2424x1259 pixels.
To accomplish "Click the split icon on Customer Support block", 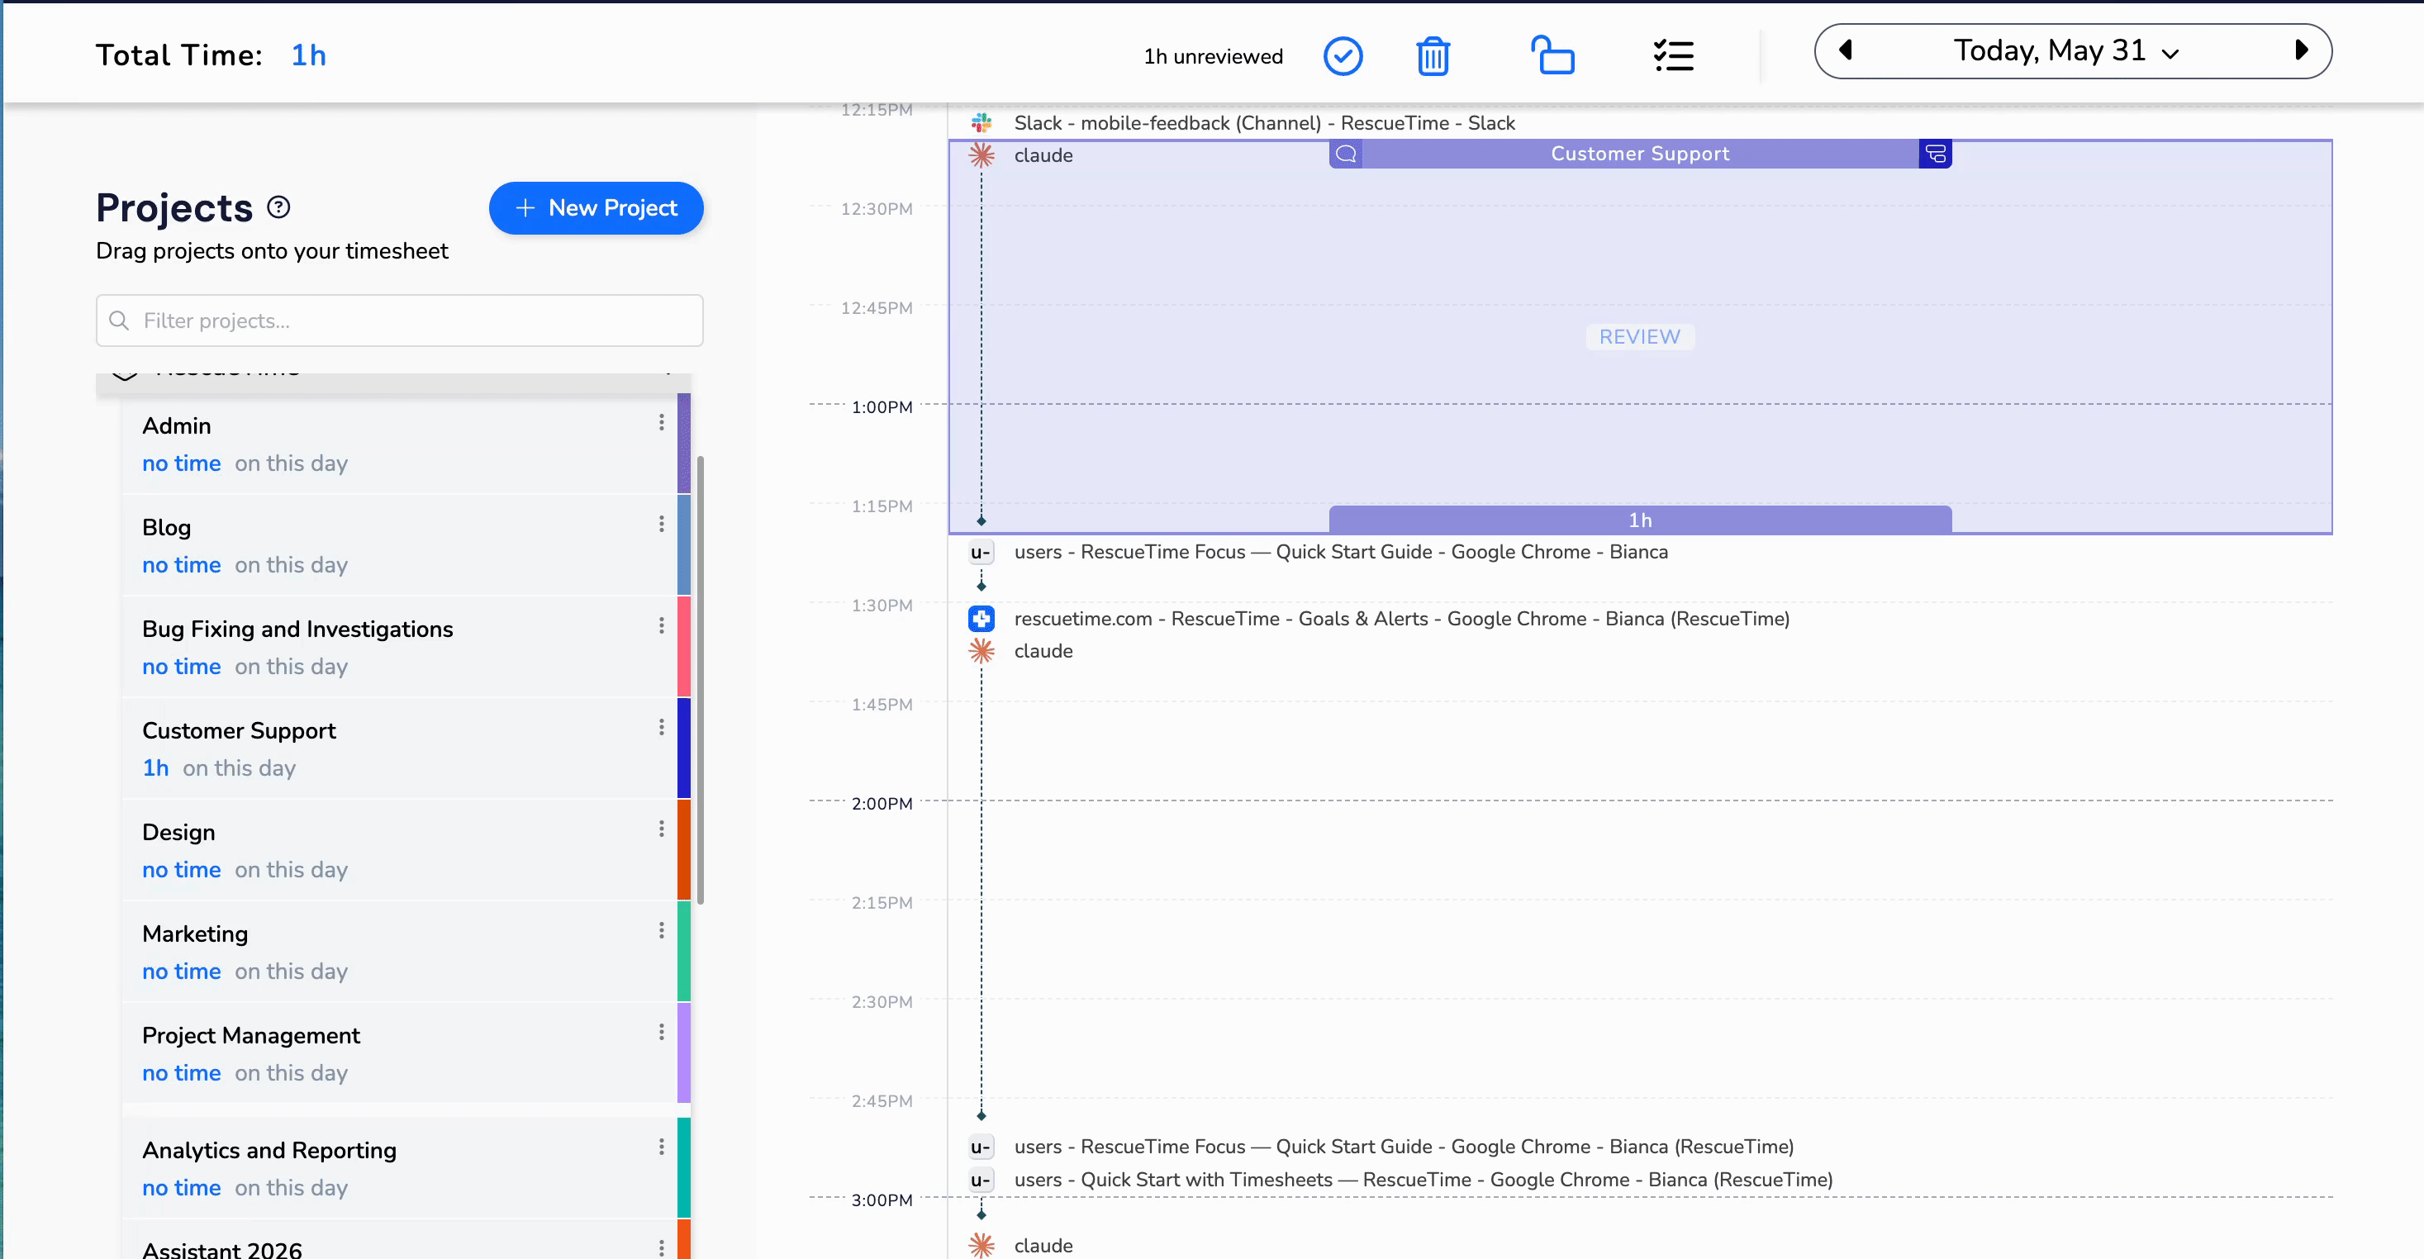I will tap(1936, 154).
